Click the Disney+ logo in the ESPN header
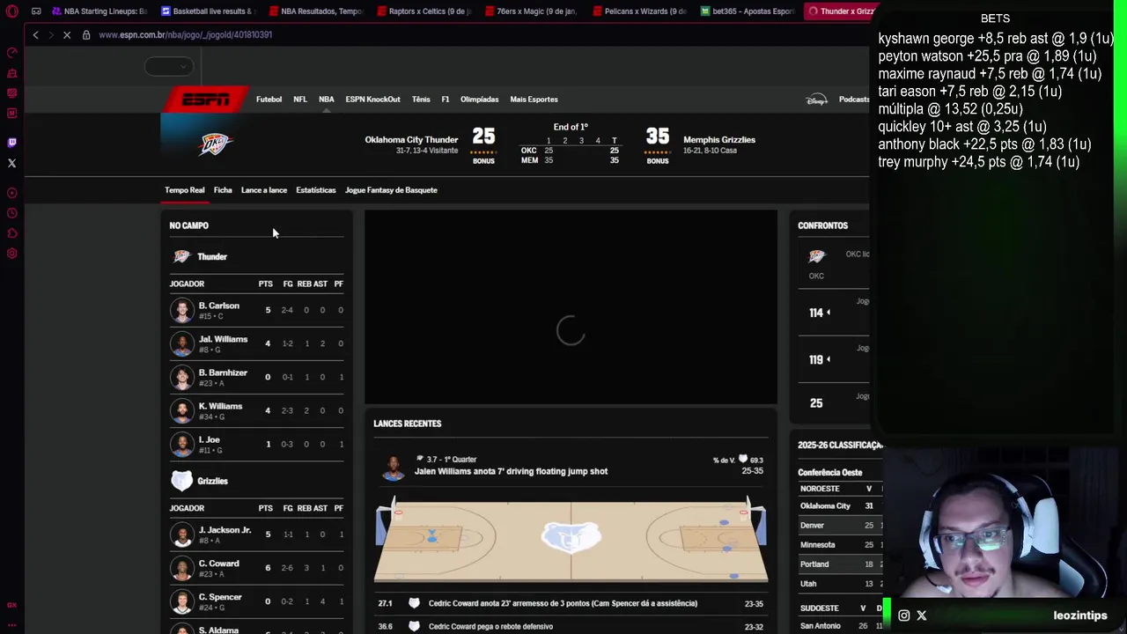Image resolution: width=1127 pixels, height=634 pixels. click(x=816, y=100)
